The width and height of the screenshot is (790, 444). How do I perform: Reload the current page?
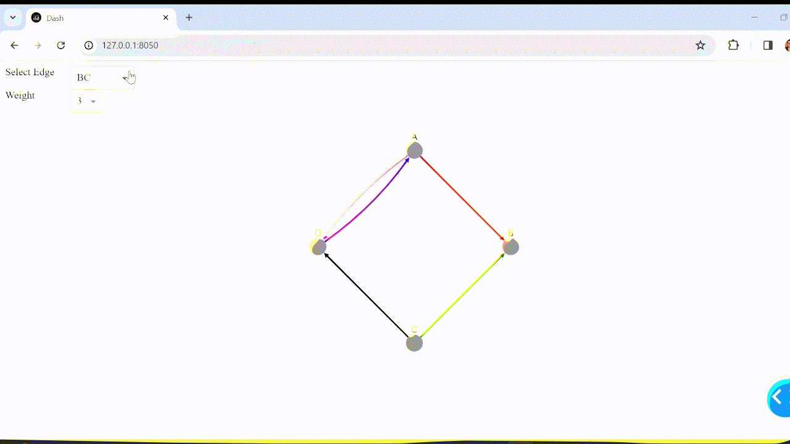(60, 45)
